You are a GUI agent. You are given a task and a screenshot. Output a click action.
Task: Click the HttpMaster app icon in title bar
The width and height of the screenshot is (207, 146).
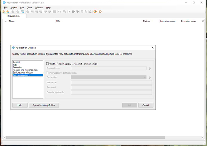pos(4,3)
